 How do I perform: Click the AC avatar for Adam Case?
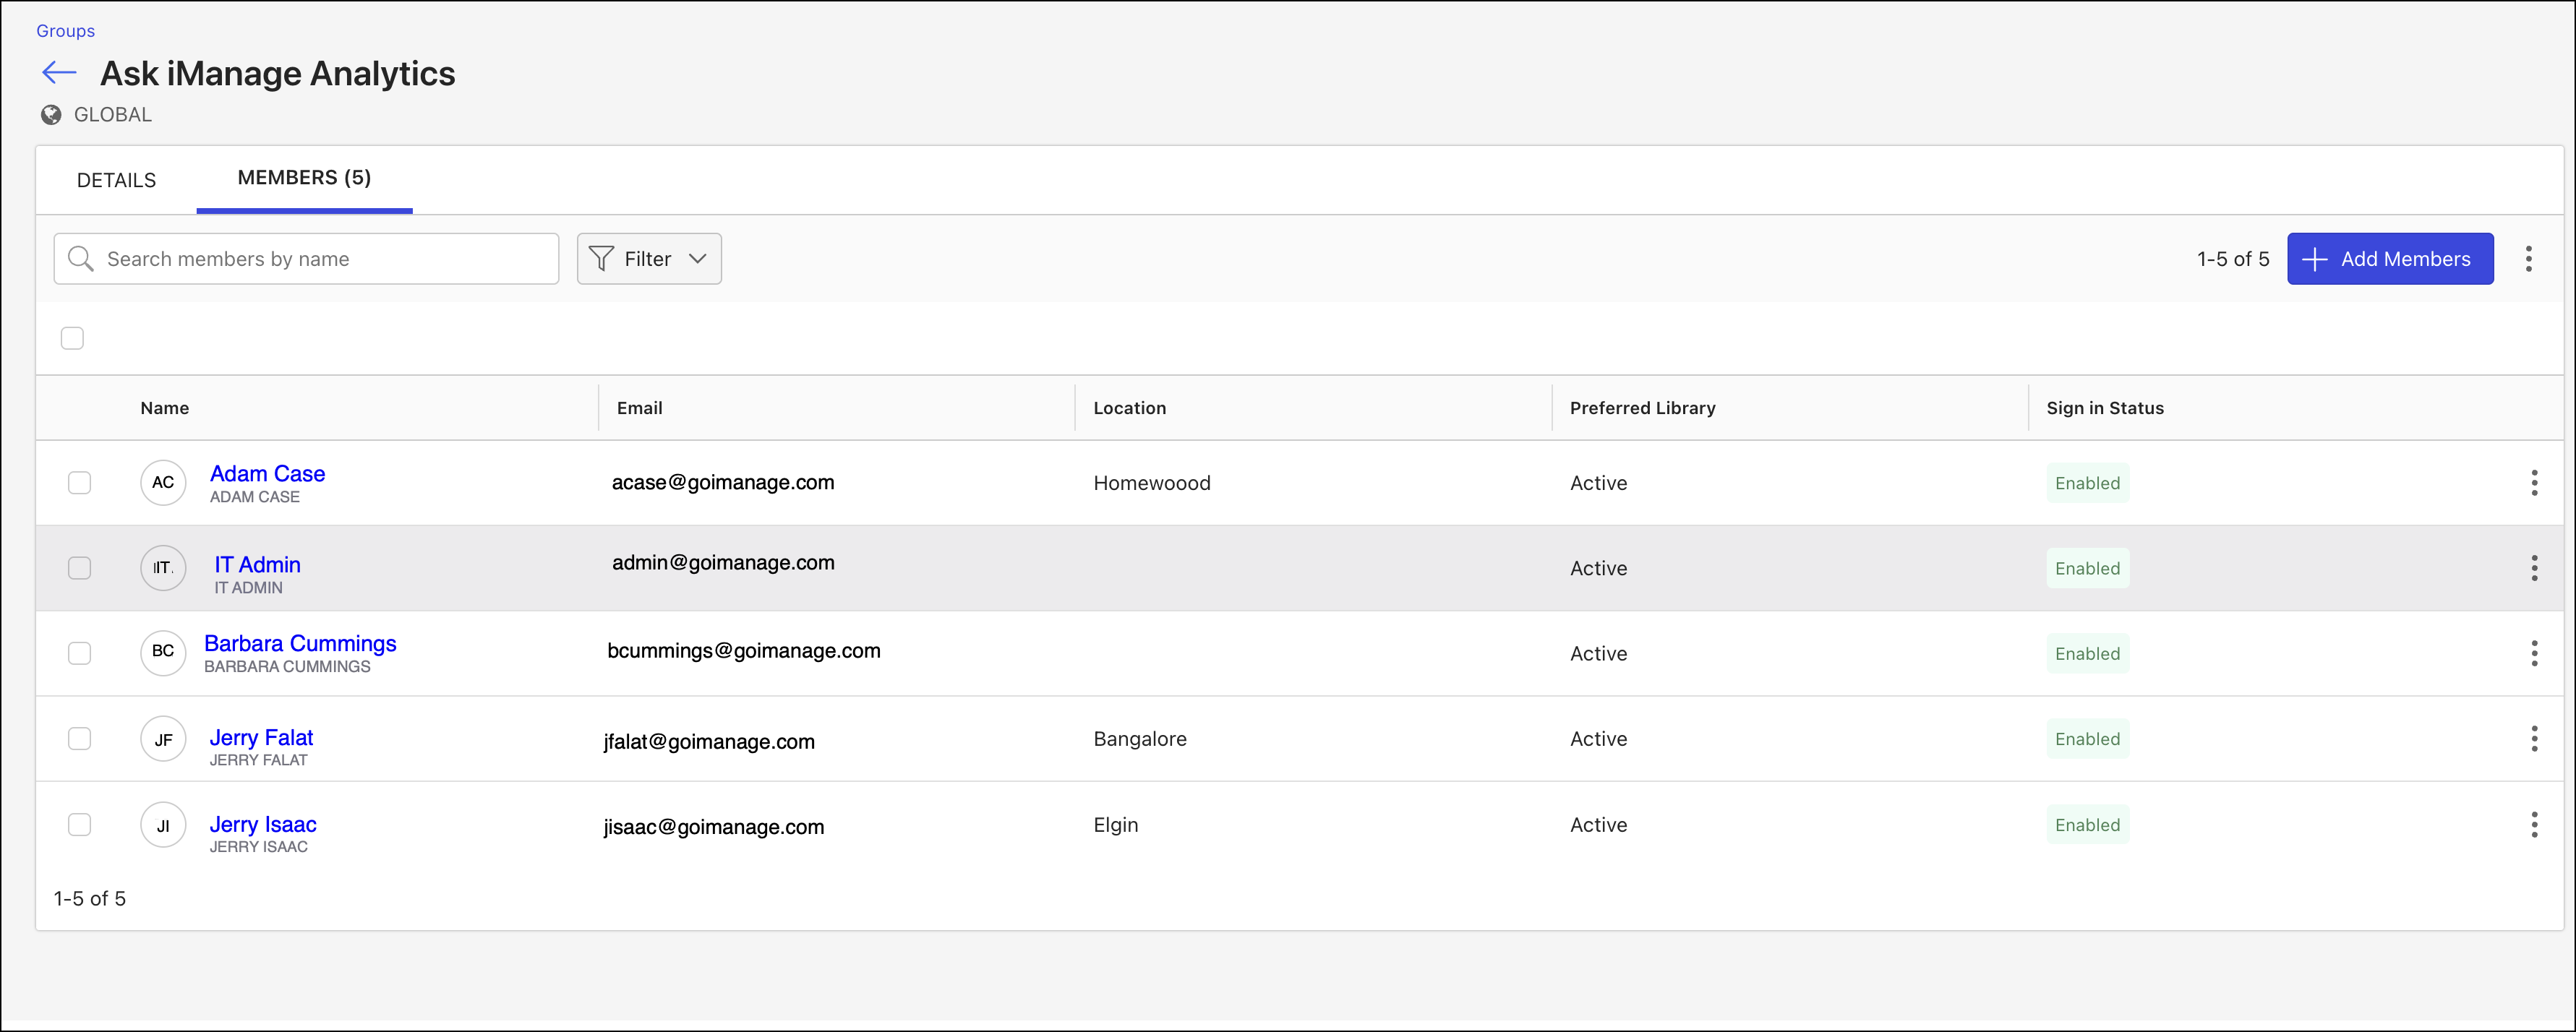tap(163, 483)
